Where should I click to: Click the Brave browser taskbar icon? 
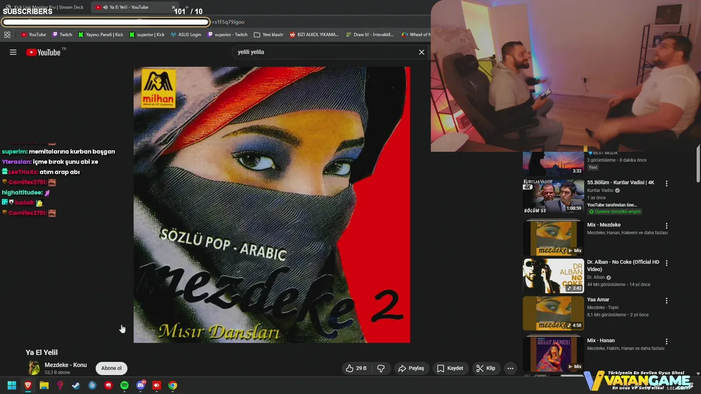click(x=28, y=385)
